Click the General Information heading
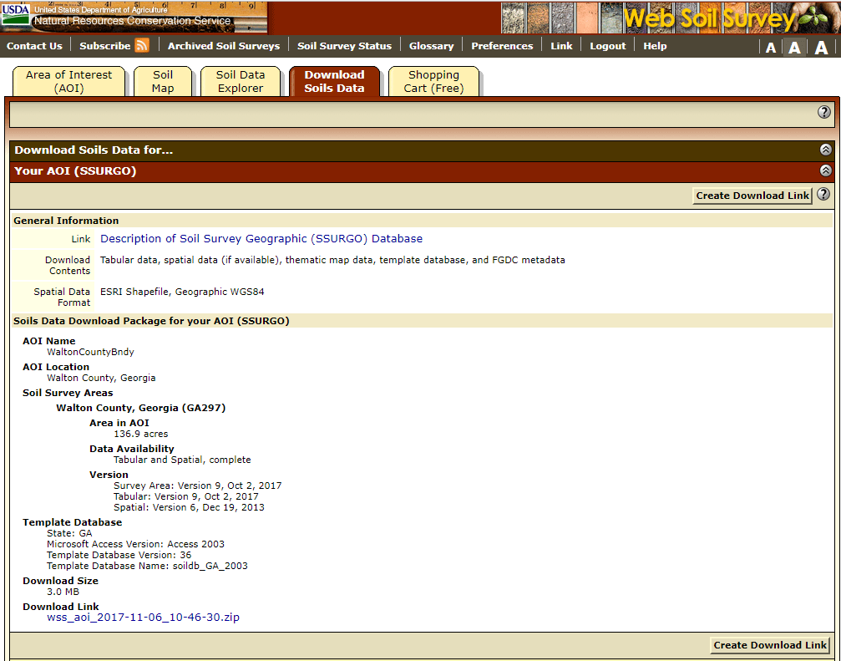841x661 pixels. [66, 221]
